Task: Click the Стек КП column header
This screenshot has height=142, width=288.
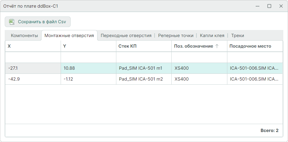Action: tap(143, 46)
